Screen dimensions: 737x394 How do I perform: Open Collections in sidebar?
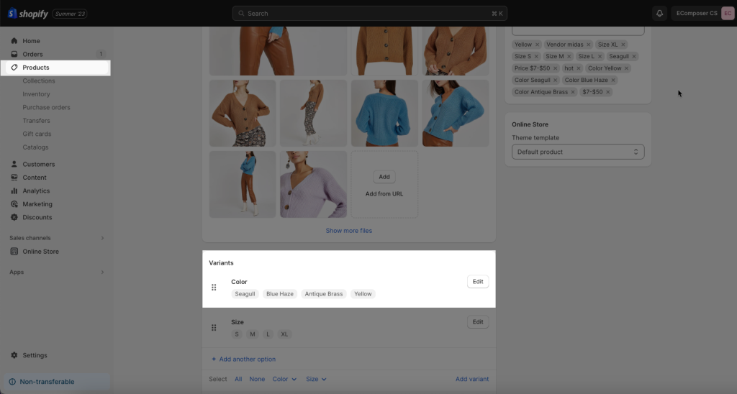coord(39,81)
